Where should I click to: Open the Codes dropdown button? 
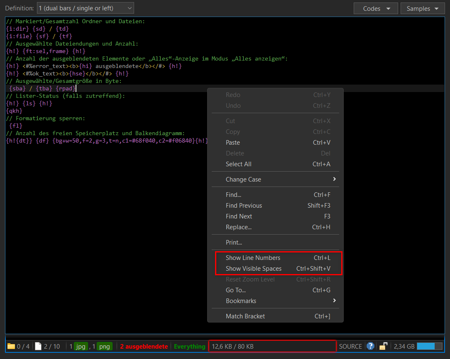point(376,8)
